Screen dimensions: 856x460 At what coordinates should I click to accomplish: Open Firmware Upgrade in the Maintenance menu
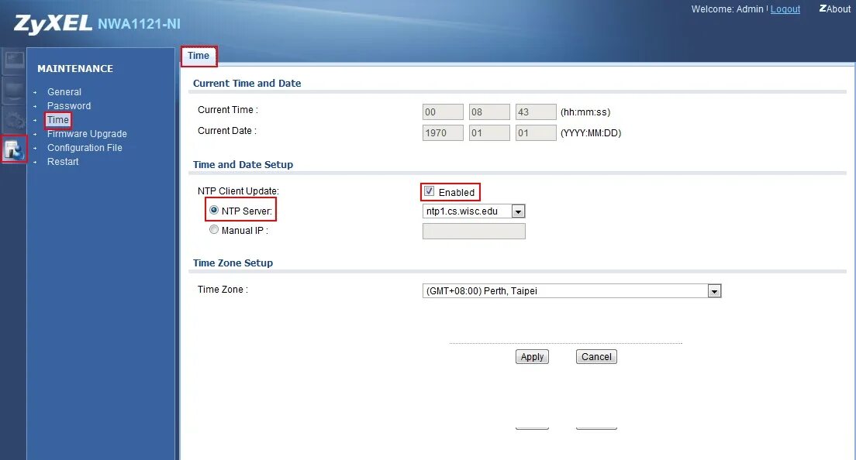pyautogui.click(x=87, y=133)
